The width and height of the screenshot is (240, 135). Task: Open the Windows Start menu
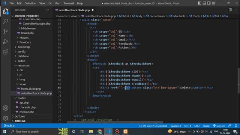4,132
